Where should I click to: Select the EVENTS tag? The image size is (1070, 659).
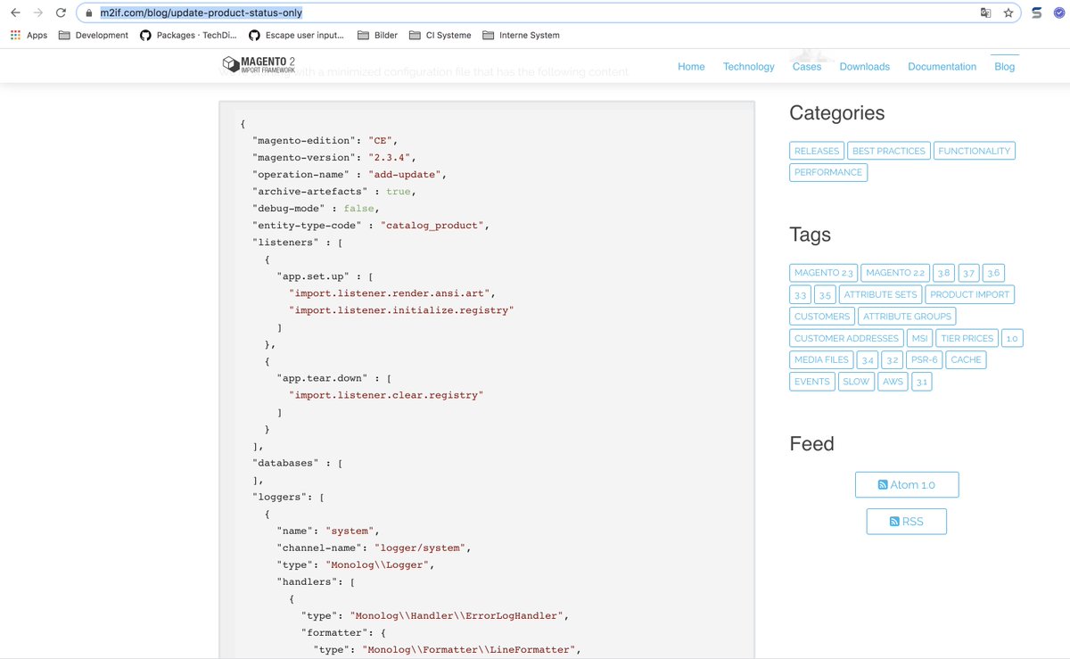click(x=812, y=381)
